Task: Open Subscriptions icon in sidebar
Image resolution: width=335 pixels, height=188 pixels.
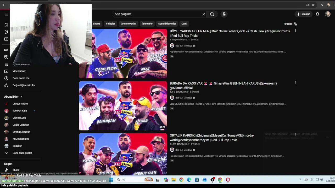Action: click(x=6, y=39)
